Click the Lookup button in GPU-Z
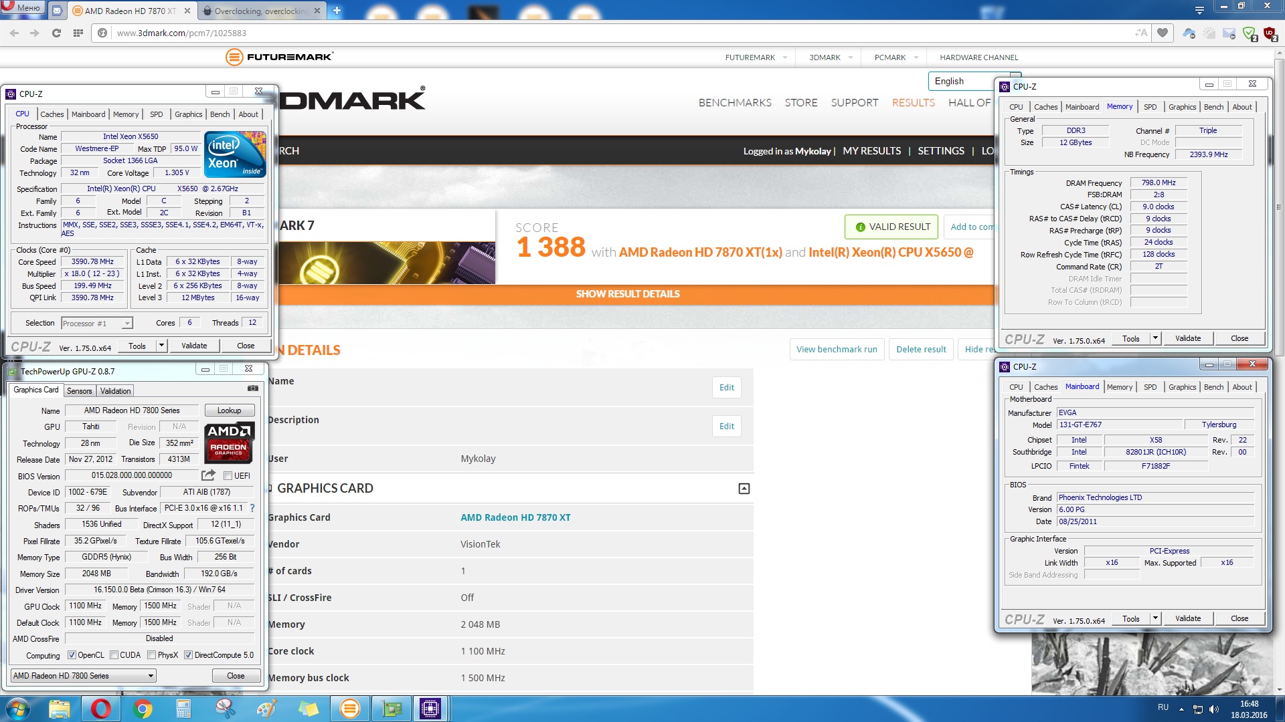The width and height of the screenshot is (1285, 722). (229, 410)
